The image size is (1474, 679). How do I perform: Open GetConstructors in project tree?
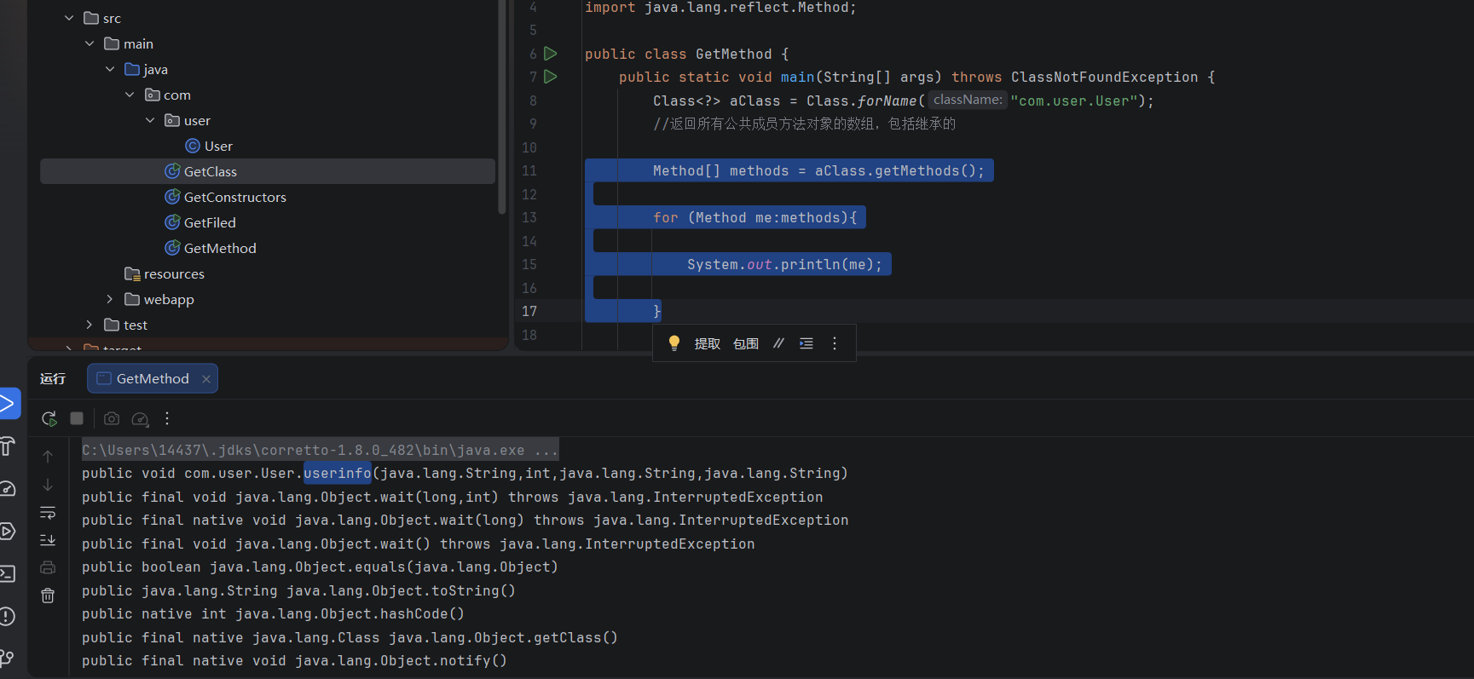coord(235,197)
